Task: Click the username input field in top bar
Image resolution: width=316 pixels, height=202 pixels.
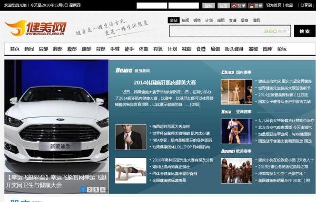Action: [x=152, y=6]
